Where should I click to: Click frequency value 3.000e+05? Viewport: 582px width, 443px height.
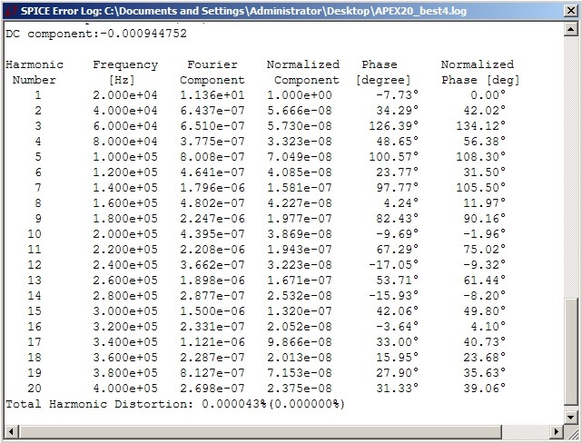point(125,311)
